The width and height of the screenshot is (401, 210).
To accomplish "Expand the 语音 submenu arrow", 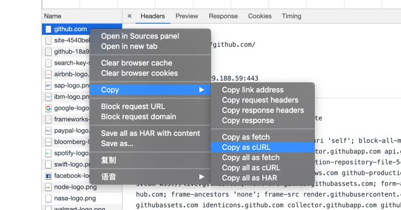I will click(x=202, y=177).
